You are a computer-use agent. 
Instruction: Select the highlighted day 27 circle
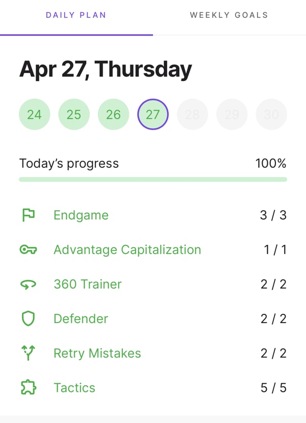[153, 114]
